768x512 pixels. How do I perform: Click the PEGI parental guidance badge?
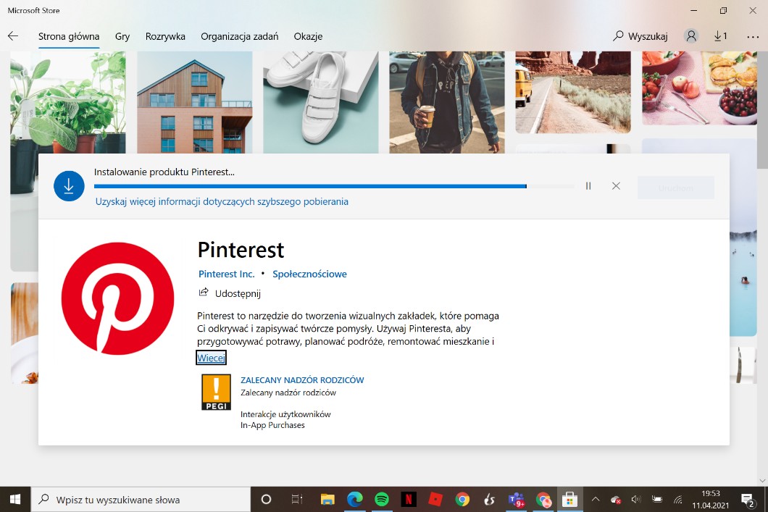(x=216, y=392)
